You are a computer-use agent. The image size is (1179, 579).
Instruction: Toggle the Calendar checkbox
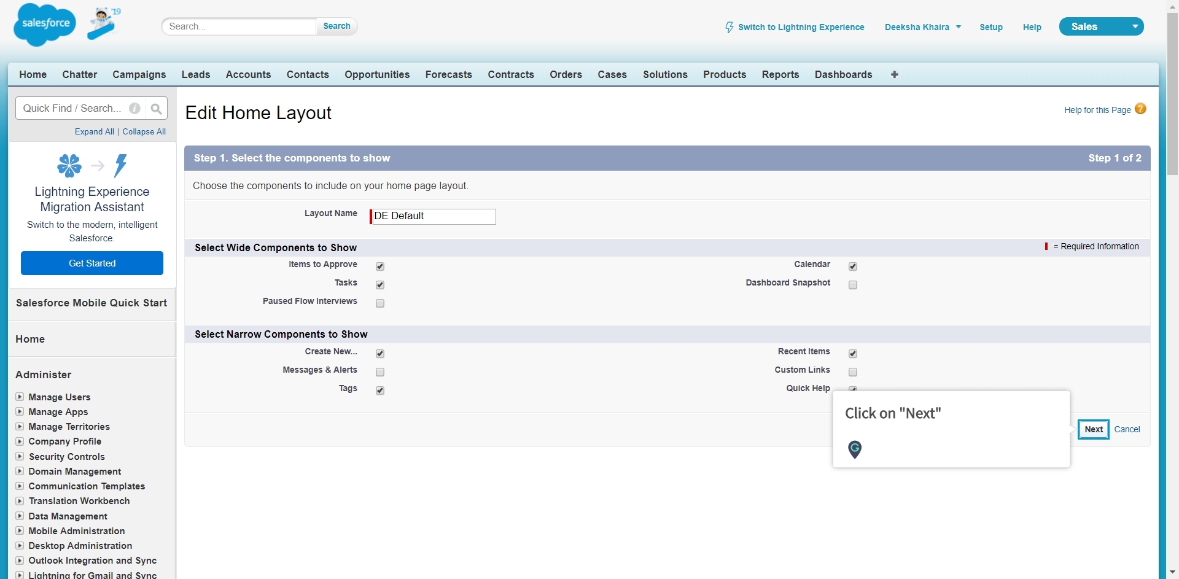click(853, 266)
